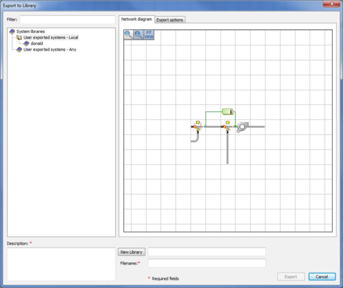Select the fan component in the diagram

click(x=242, y=126)
